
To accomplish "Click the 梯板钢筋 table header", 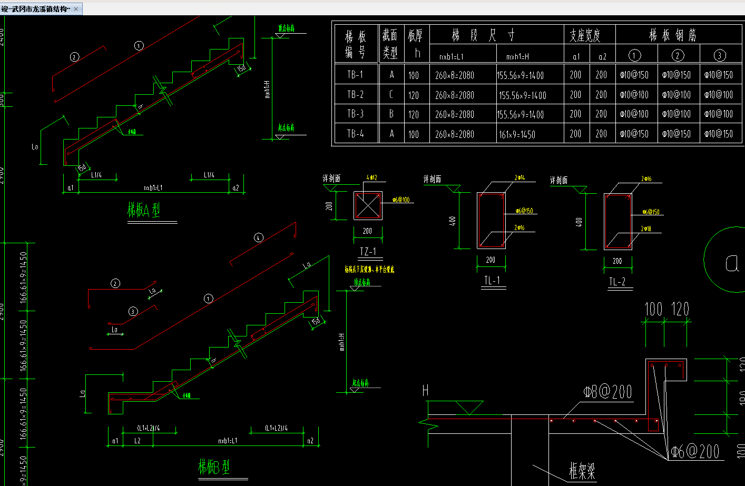I will (x=673, y=35).
